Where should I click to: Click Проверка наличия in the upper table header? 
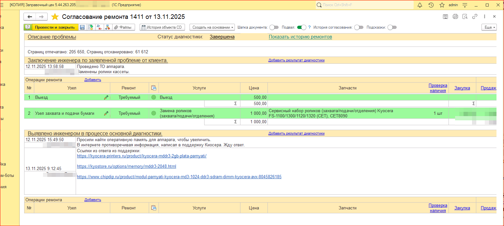[438, 88]
